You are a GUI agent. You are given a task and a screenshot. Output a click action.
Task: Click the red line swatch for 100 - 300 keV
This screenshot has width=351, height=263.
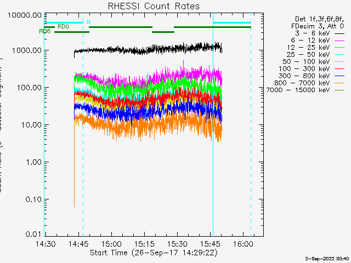[339, 69]
